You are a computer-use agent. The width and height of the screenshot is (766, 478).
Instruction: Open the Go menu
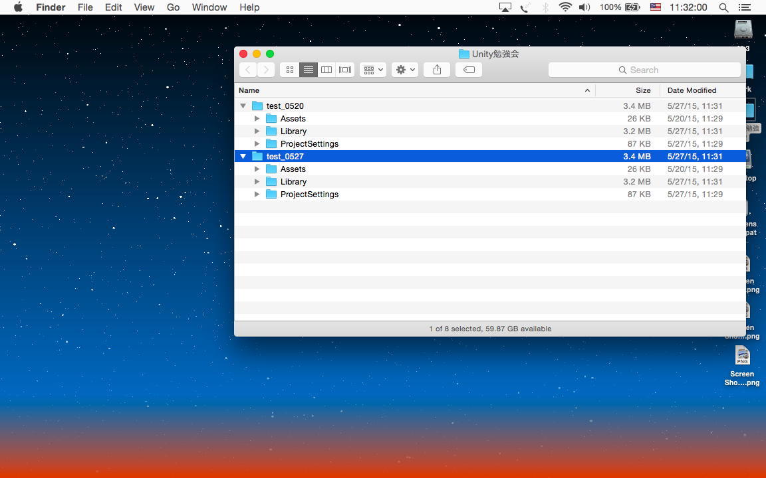[173, 7]
